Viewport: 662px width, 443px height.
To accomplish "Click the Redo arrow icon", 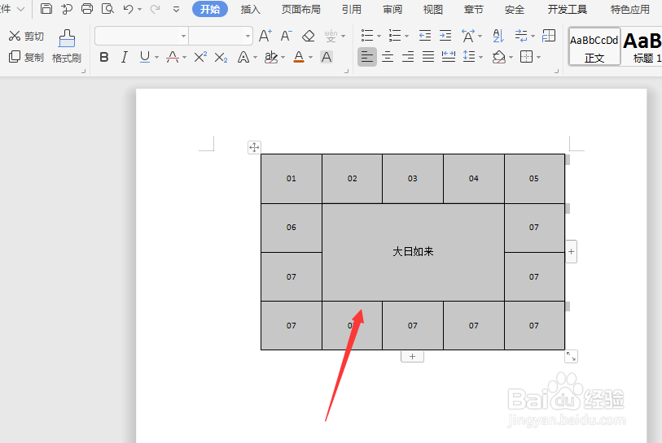I will pyautogui.click(x=155, y=9).
